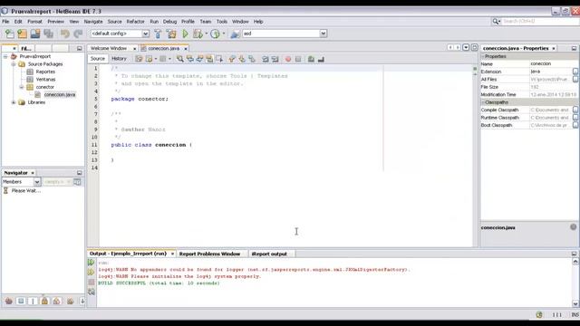
Task: Click the Debug Project toolbar icon
Action: point(198,34)
